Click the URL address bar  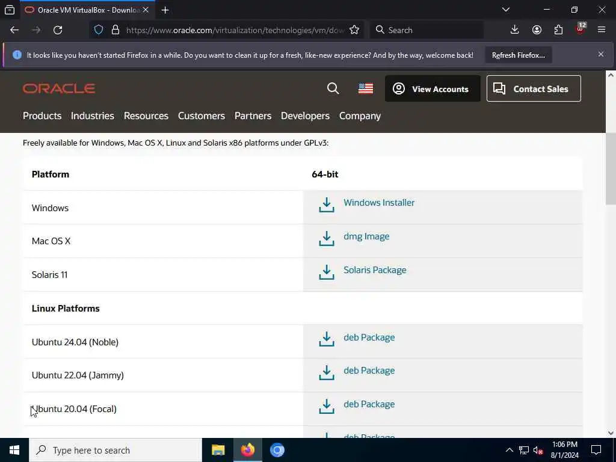pos(235,30)
